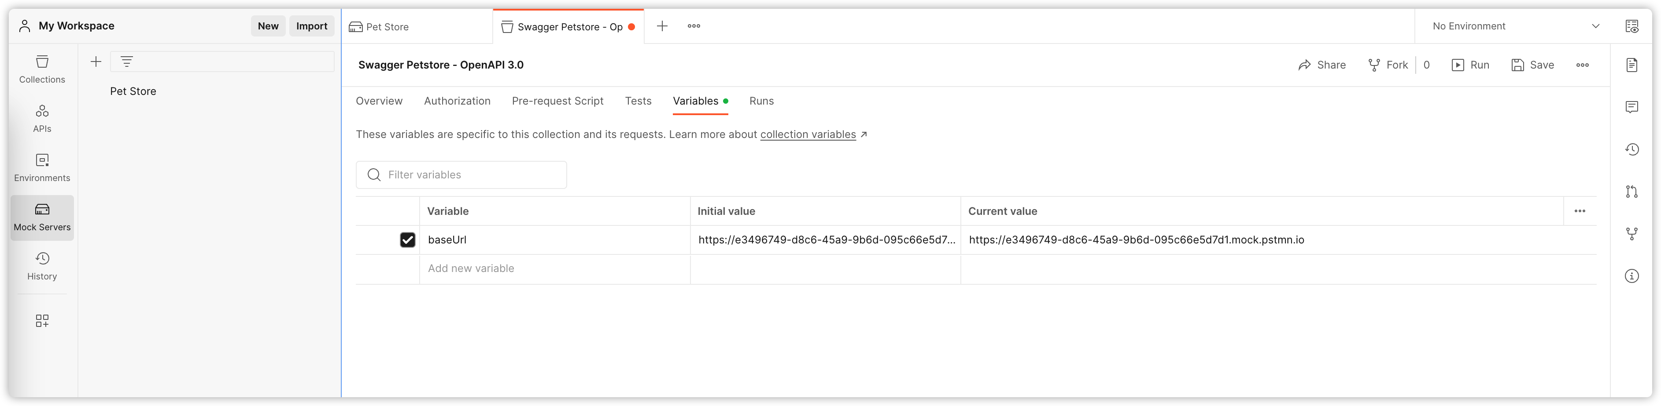1661x406 pixels.
Task: Open the forks icon in right rail
Action: point(1631,234)
